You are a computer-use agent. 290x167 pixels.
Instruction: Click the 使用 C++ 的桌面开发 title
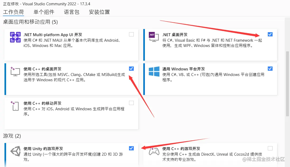coord(42,69)
